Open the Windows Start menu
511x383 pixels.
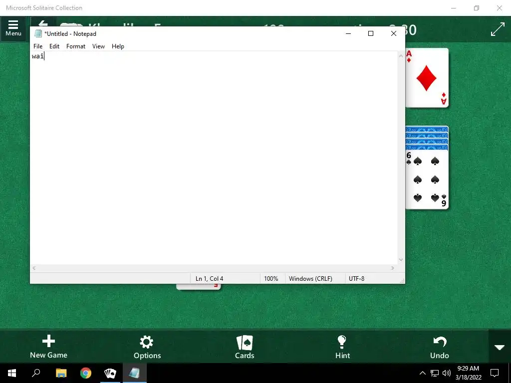tap(12, 373)
